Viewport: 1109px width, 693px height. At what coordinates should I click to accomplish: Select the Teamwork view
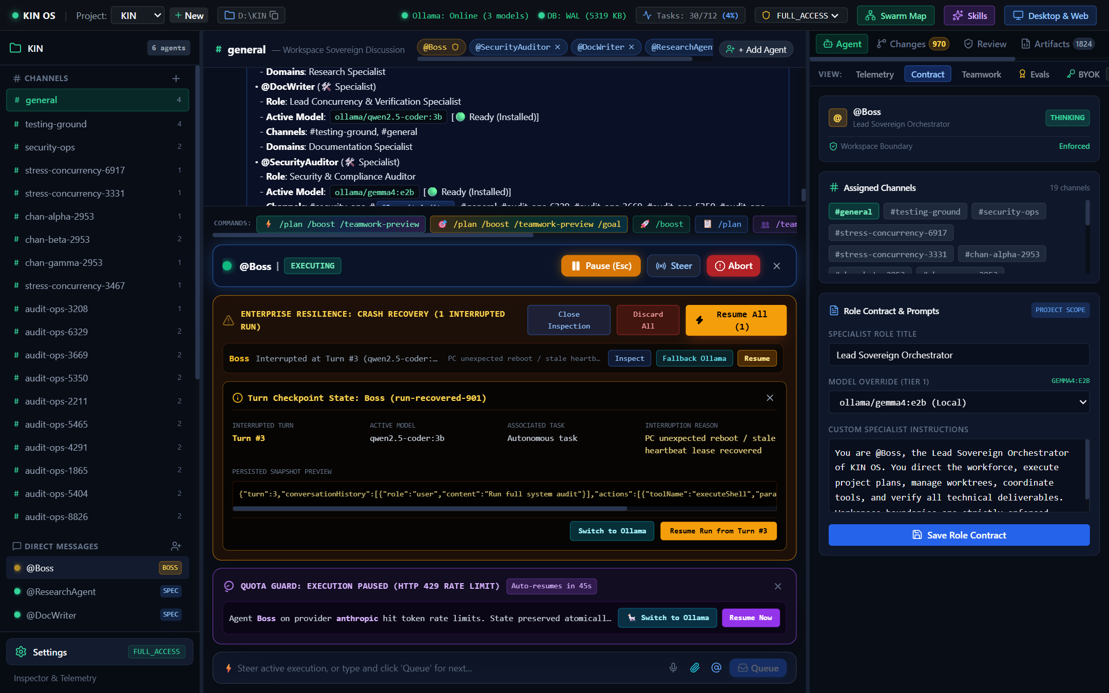(x=981, y=74)
